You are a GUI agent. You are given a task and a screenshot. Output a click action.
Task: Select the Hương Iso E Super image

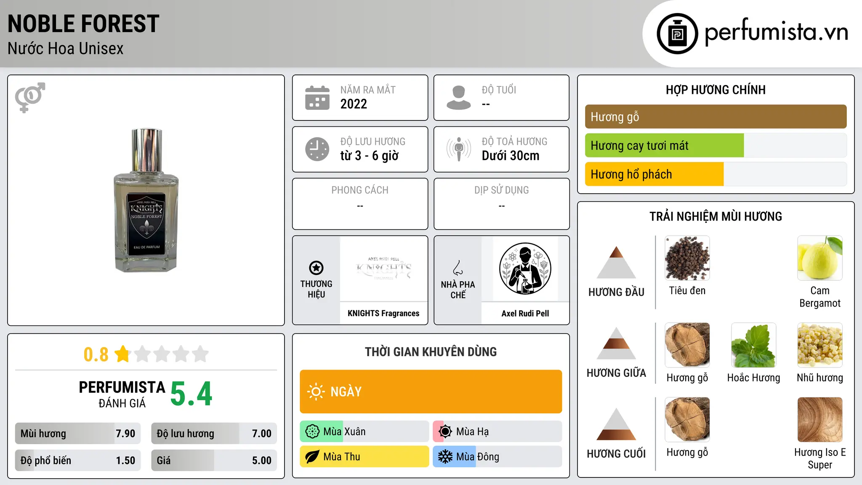pyautogui.click(x=820, y=420)
